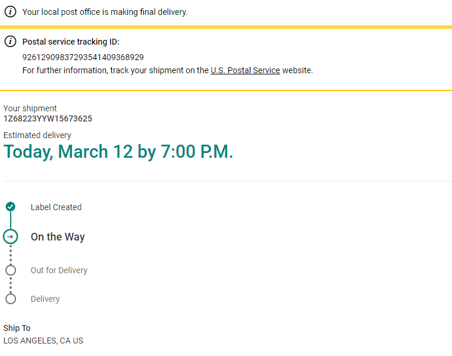This screenshot has height=356, width=452.
Task: Open the U.S. Postal Service website link
Action: [x=245, y=70]
